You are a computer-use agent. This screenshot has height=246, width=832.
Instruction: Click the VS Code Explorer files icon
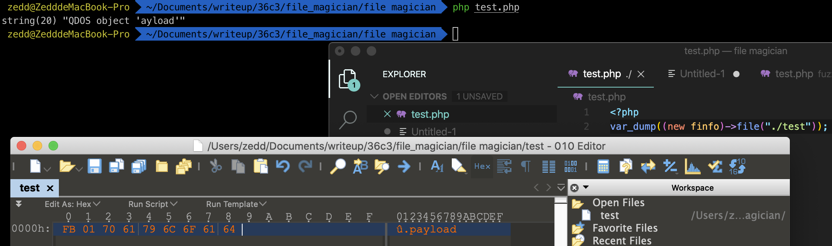(x=348, y=79)
